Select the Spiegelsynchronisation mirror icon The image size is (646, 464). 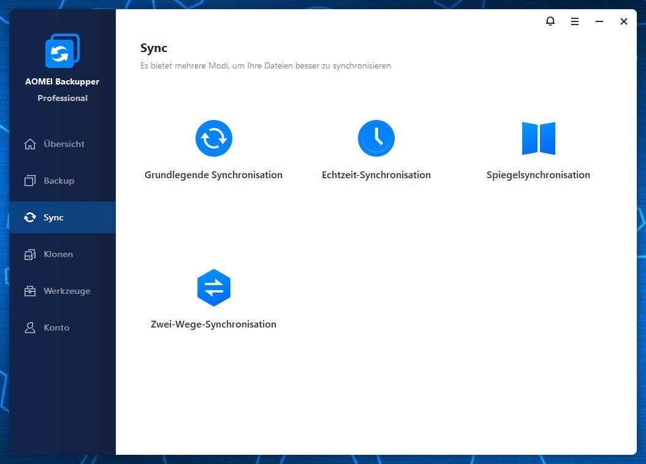click(x=538, y=138)
